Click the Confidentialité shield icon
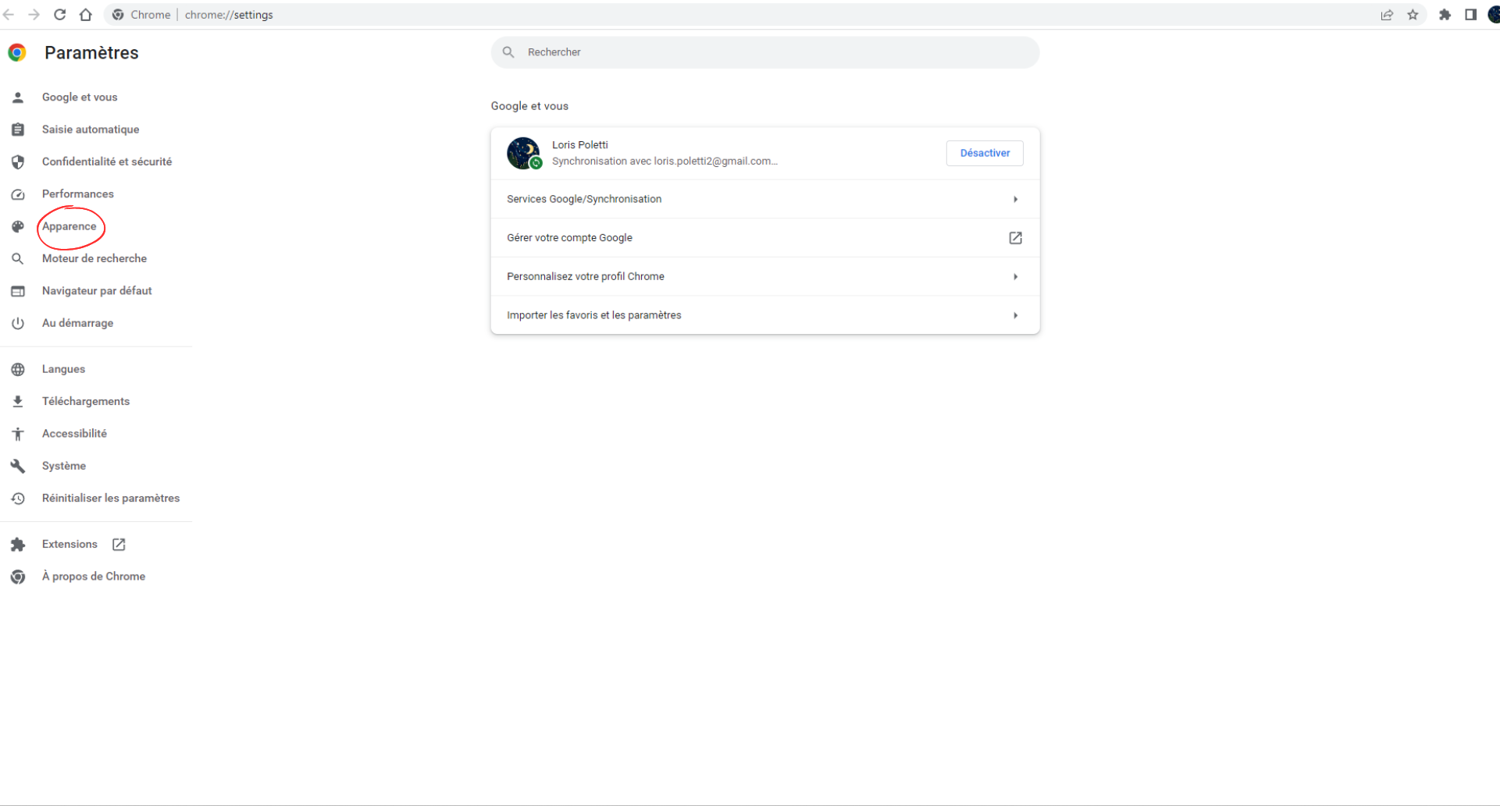This screenshot has width=1500, height=806. click(18, 162)
